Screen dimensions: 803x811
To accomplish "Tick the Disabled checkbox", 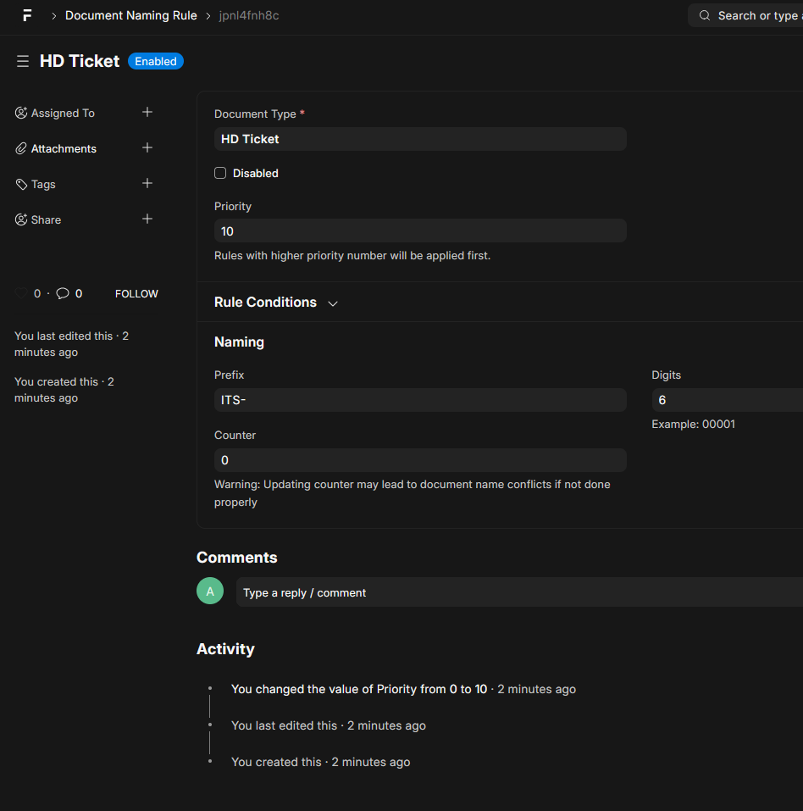I will coord(220,173).
